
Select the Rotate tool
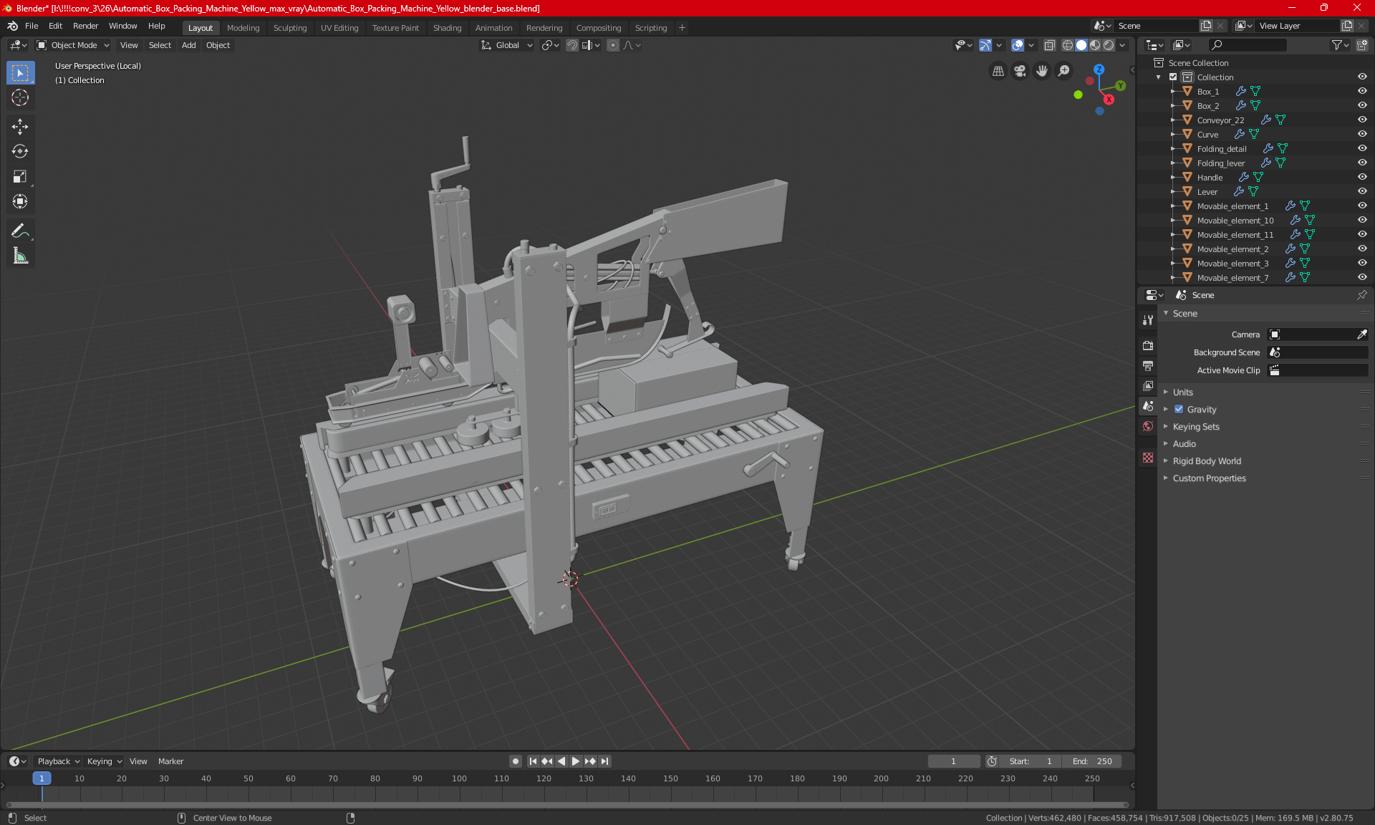pos(20,151)
